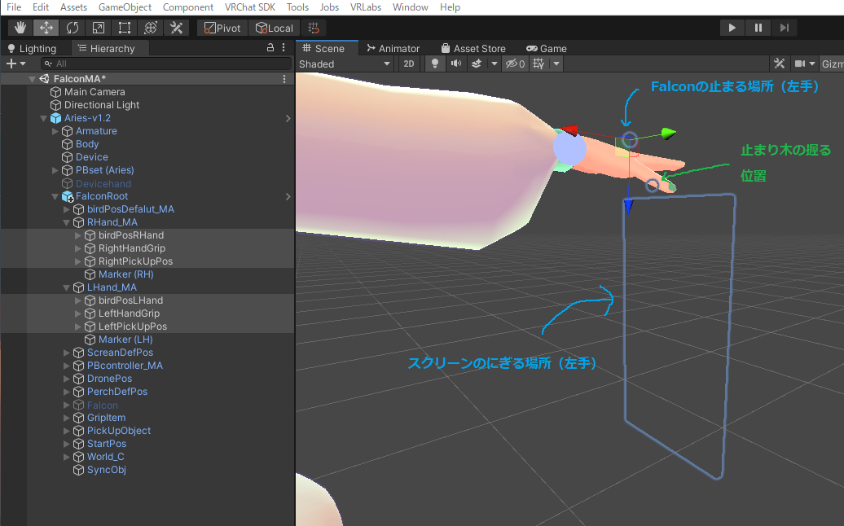Lock the Hierarchy panel
The height and width of the screenshot is (526, 844).
coord(270,47)
